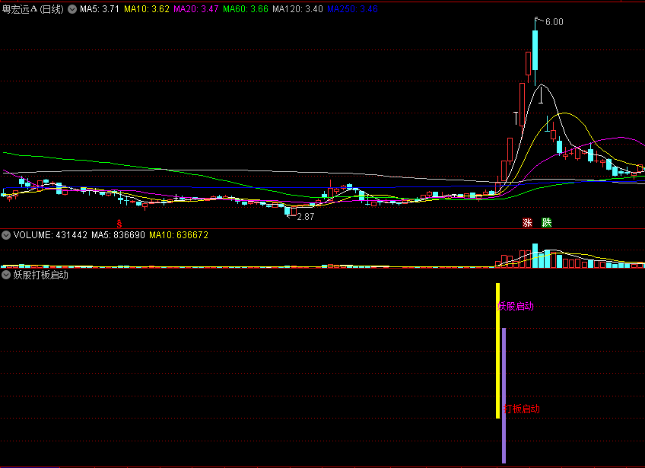The height and width of the screenshot is (468, 645).
Task: Expand the VOLUME panel settings arrow
Action: pyautogui.click(x=6, y=235)
